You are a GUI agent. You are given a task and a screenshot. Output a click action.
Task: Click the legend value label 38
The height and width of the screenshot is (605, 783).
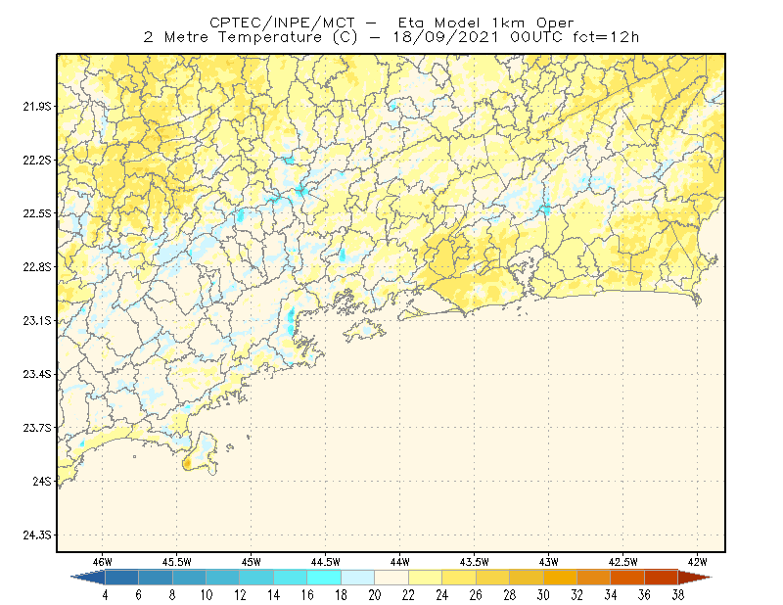point(677,595)
